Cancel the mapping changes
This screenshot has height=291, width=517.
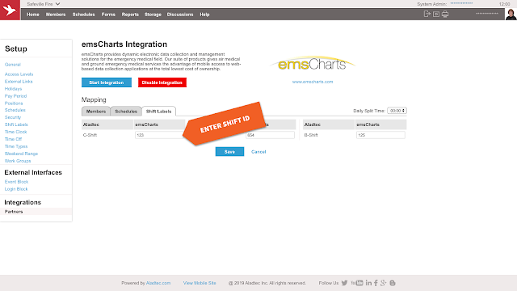[x=258, y=152]
